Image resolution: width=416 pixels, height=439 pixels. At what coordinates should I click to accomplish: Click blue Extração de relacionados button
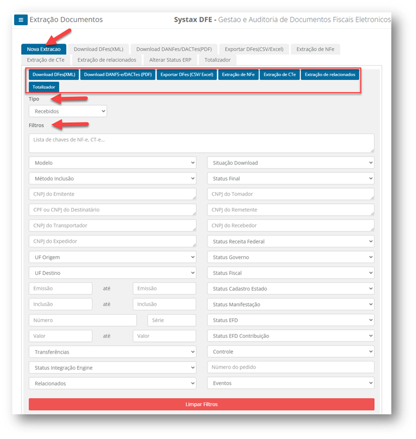tap(330, 75)
